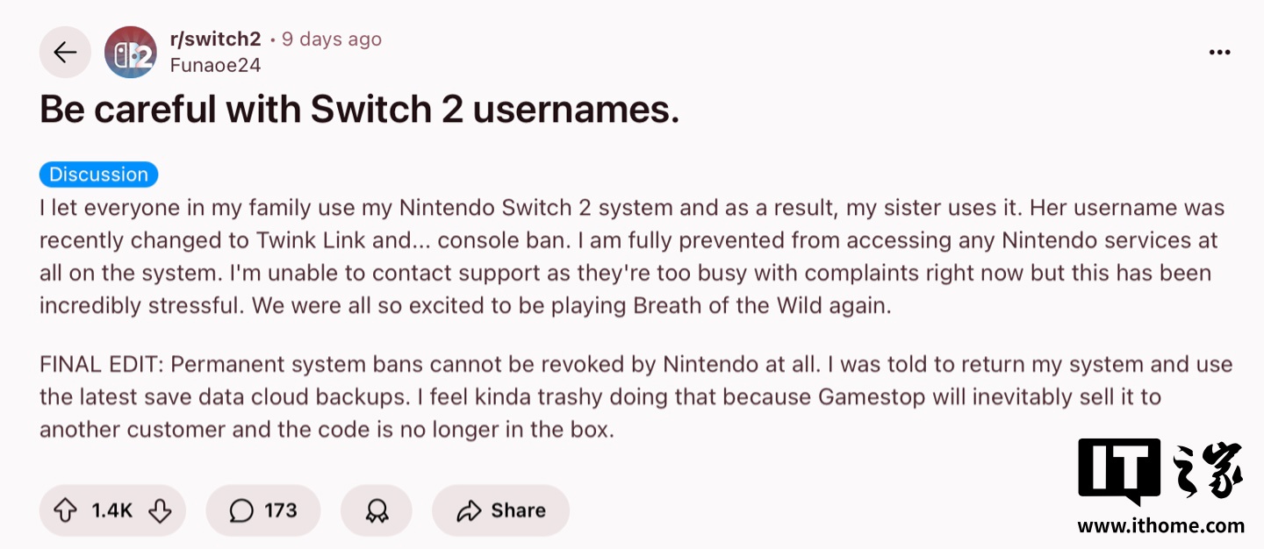Click the FINAL EDIT paragraph text
This screenshot has width=1264, height=549.
click(x=614, y=397)
